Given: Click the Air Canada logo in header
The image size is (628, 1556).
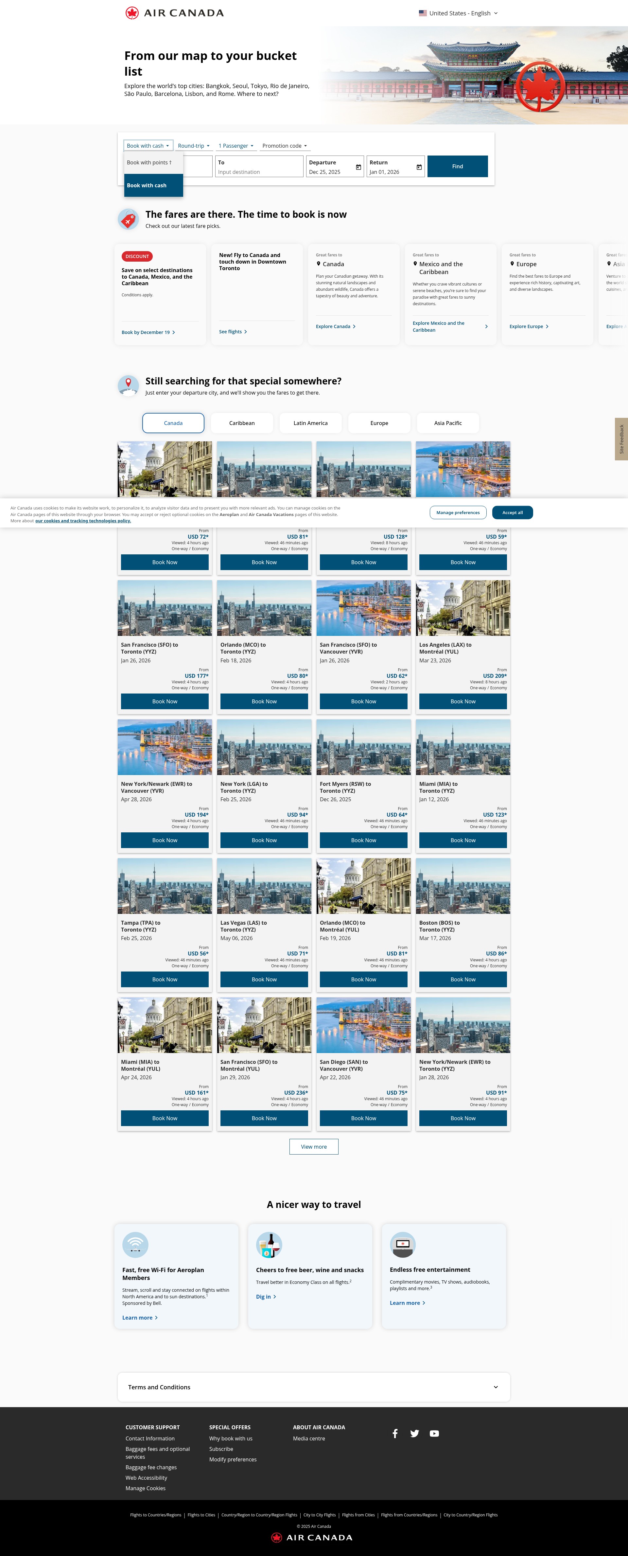Looking at the screenshot, I should [x=174, y=13].
